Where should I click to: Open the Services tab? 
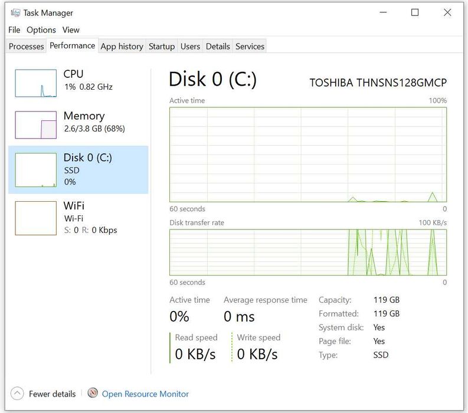250,46
